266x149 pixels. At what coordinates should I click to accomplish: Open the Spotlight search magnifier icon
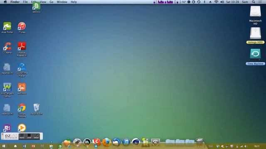[254, 2]
